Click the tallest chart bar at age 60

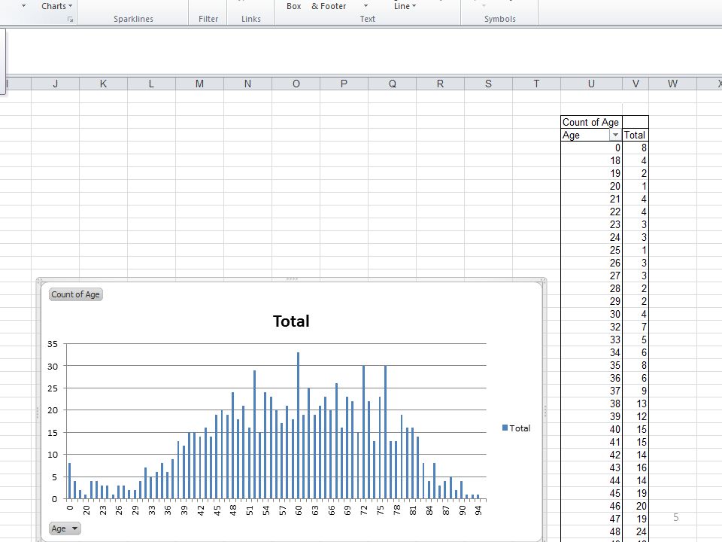[299, 426]
